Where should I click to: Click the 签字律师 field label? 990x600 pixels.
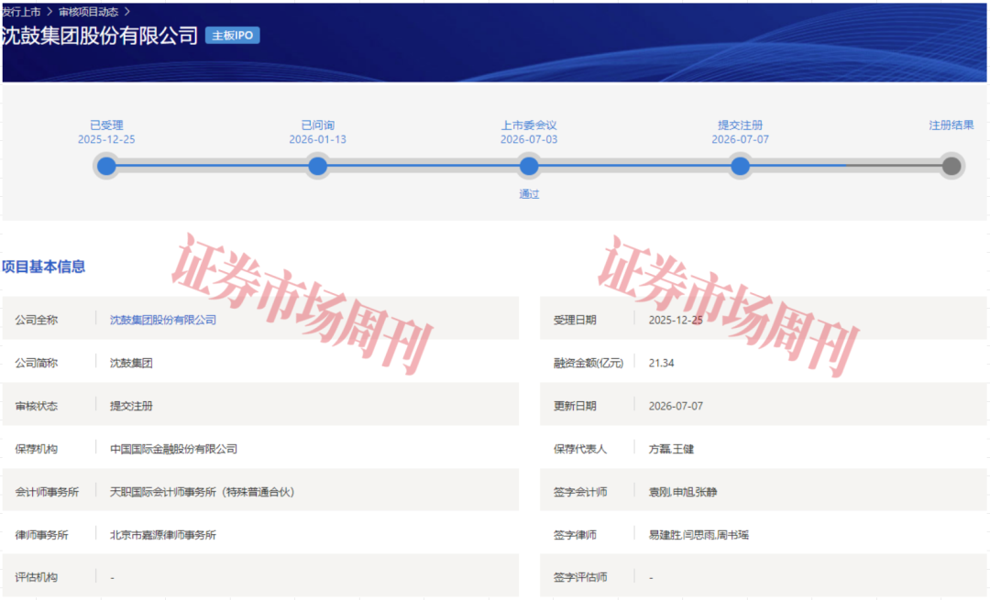click(575, 534)
